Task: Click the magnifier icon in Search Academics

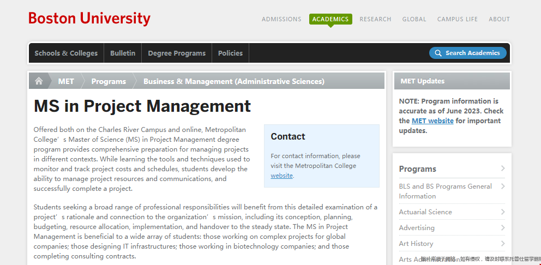Action: click(438, 53)
